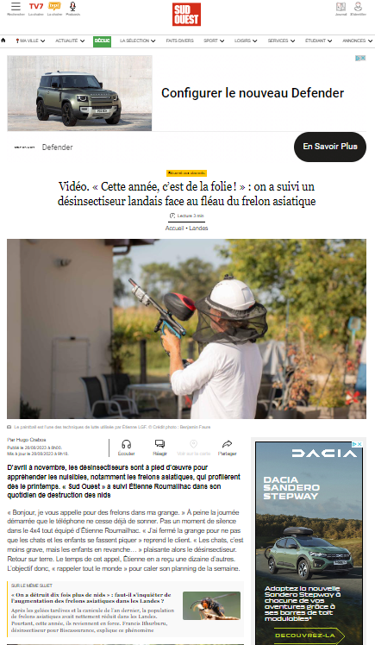Open the Journal newspaper icon
Screen dimensions: 375x645
(x=341, y=7)
